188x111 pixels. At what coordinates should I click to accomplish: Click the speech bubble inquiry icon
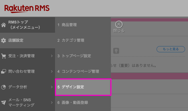click(x=3, y=72)
